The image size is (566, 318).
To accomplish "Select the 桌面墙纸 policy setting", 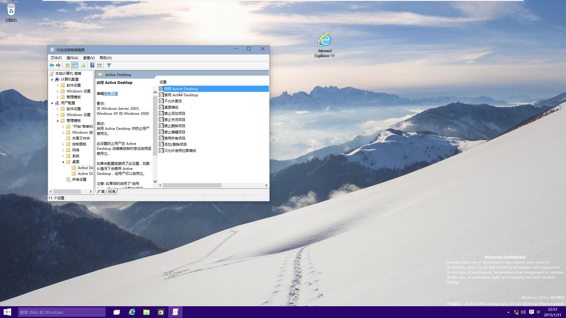I will point(171,107).
